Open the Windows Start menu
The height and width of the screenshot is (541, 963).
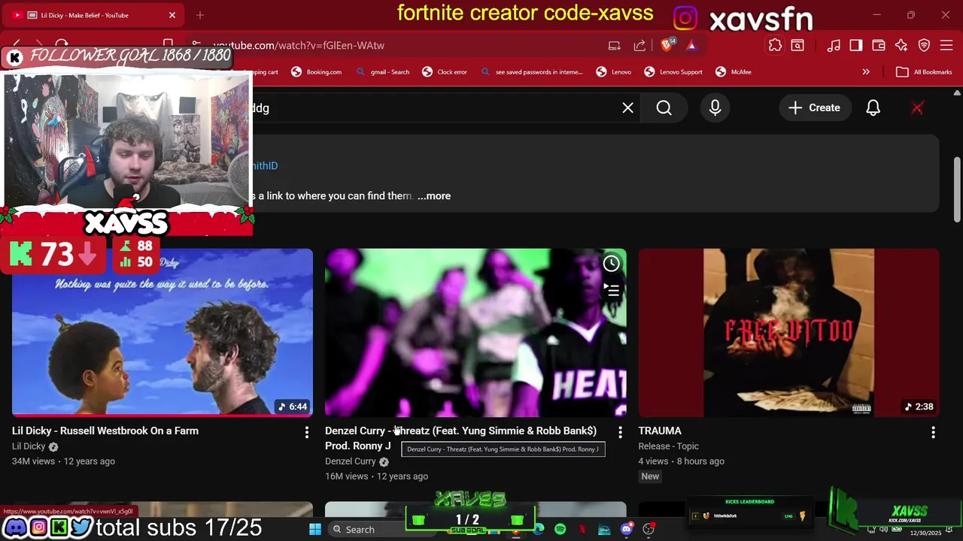click(315, 529)
